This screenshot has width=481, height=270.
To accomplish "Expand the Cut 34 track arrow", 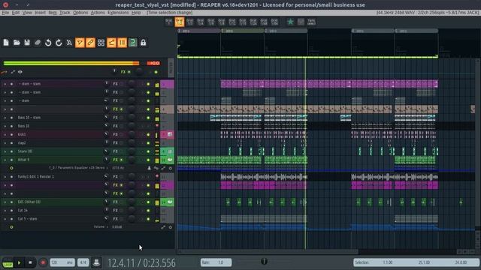I will click(x=5, y=211).
